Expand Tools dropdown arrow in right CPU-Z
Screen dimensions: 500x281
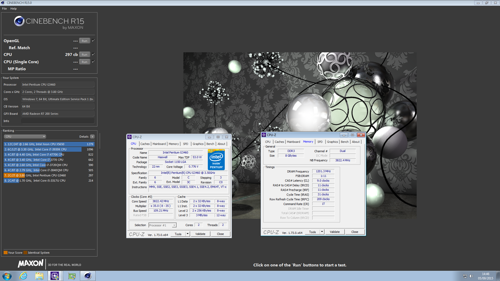[x=322, y=232]
